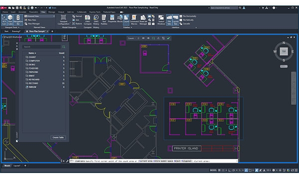Open the Sheet Set Manager
The height and width of the screenshot is (179, 299).
point(143,20)
